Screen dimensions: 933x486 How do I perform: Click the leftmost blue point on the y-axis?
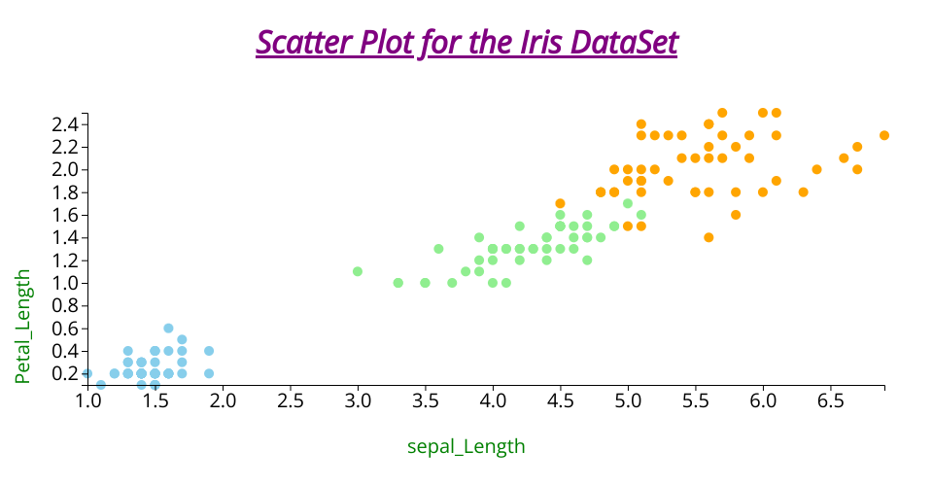(x=87, y=373)
